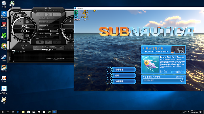Click the Below Zero Early Access headline
This screenshot has width=204, height=114.
click(x=172, y=57)
